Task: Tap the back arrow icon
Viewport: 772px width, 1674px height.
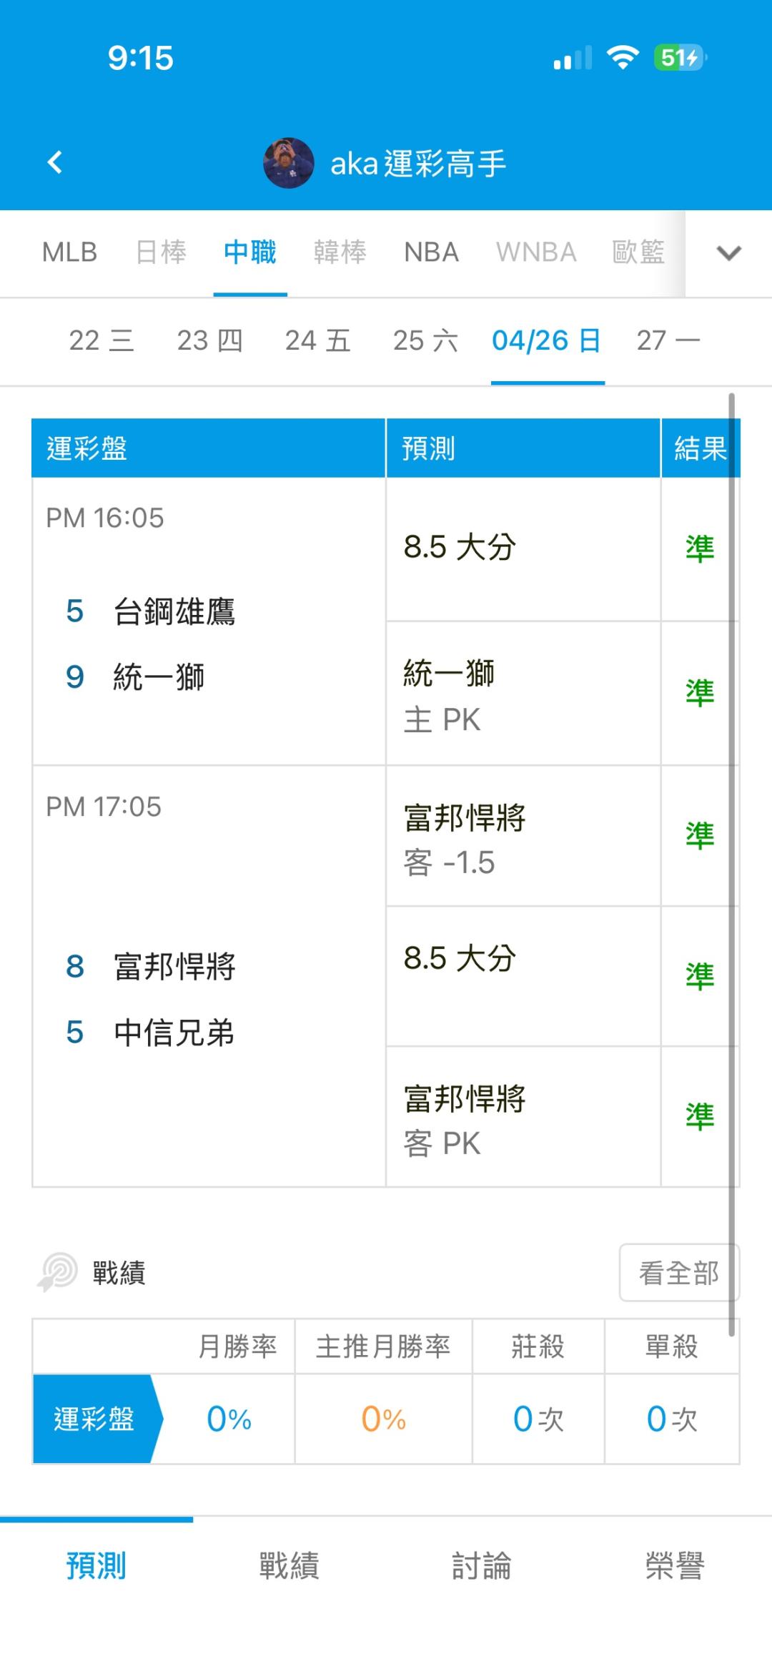Action: [x=55, y=162]
